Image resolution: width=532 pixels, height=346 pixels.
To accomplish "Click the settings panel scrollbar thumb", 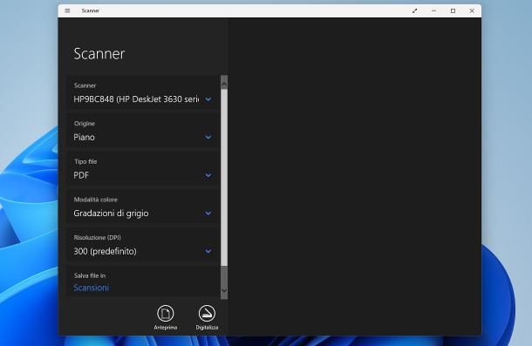I will coord(224,178).
